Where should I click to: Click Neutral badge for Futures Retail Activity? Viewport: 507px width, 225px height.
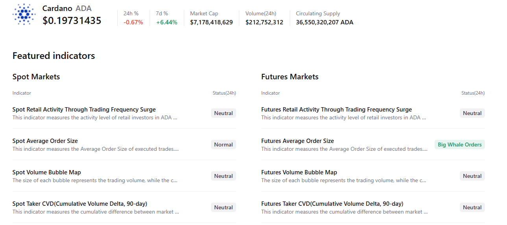[472, 113]
